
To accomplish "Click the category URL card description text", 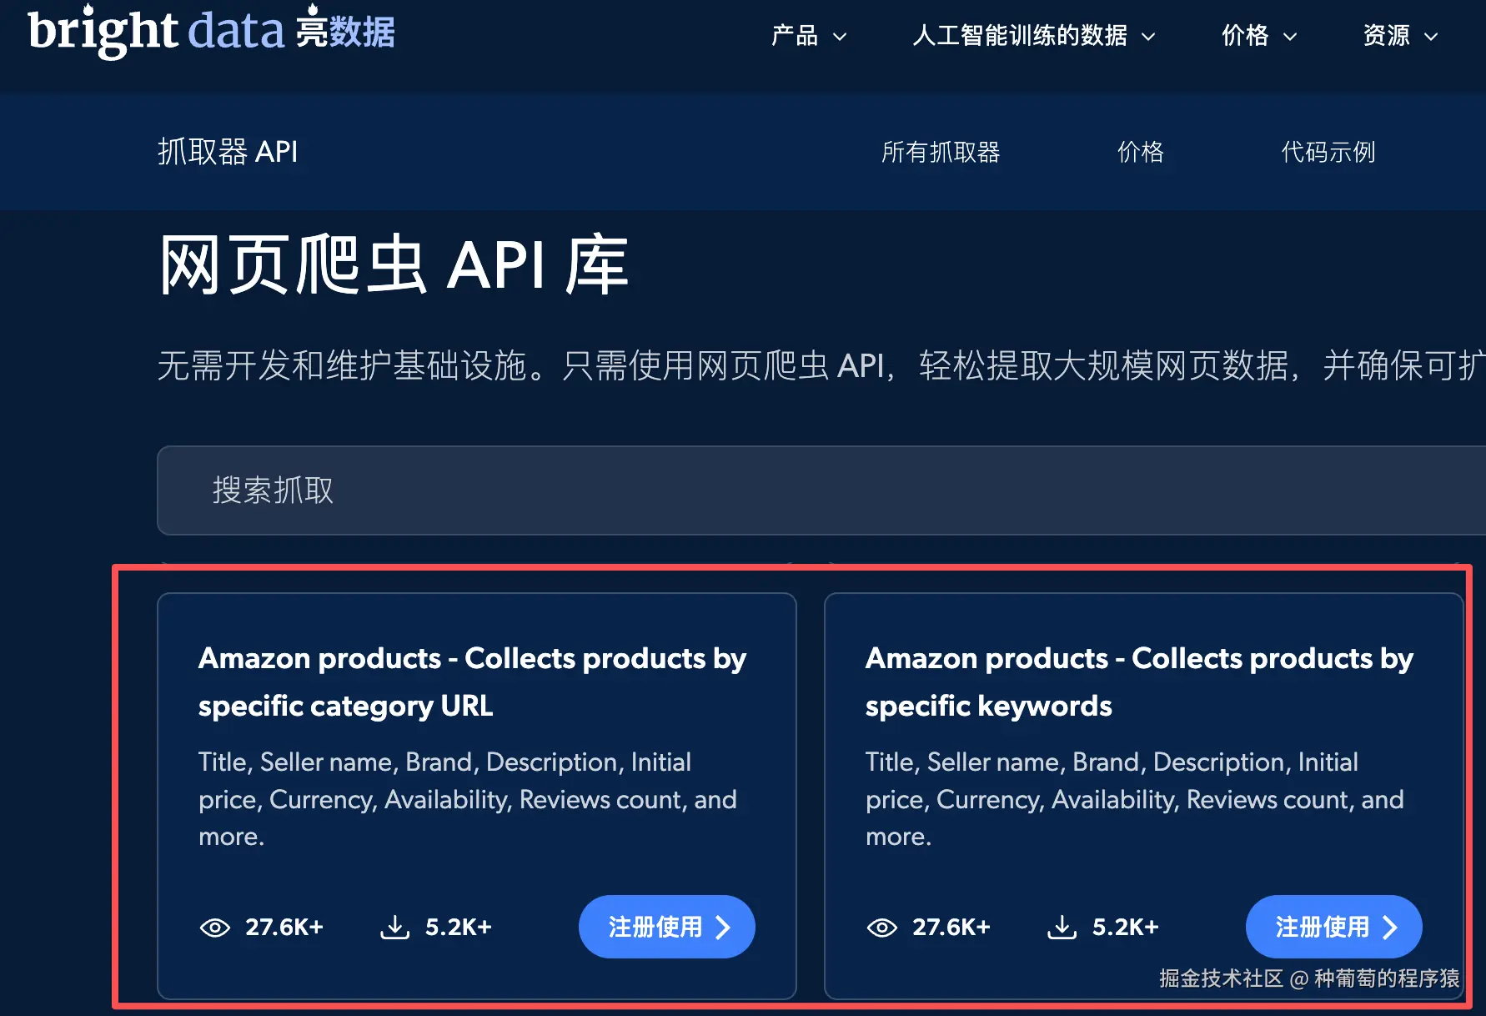I will [x=468, y=799].
